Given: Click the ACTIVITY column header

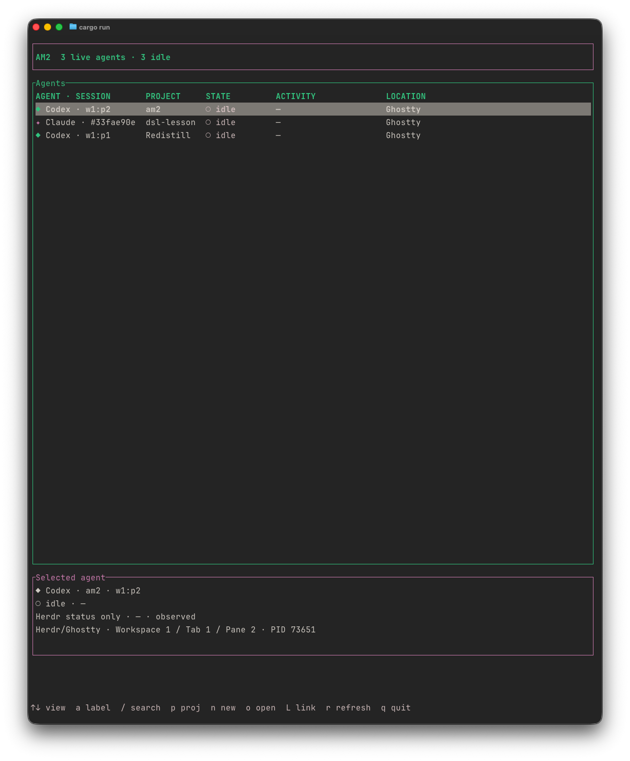Looking at the screenshot, I should 296,96.
